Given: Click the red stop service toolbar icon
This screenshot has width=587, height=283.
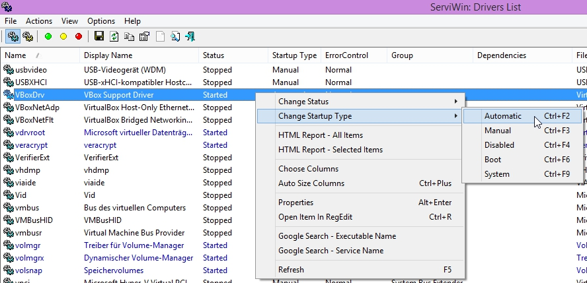Looking at the screenshot, I should point(79,36).
